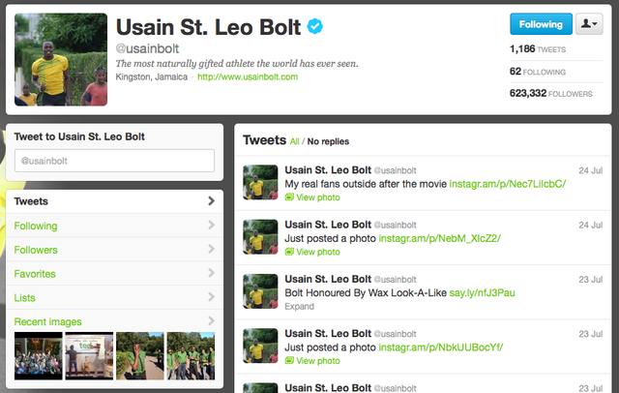Switch tweets filter to All
619x393 pixels.
[294, 141]
